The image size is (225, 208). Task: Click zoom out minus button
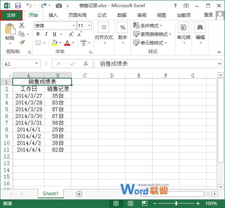(x=155, y=204)
